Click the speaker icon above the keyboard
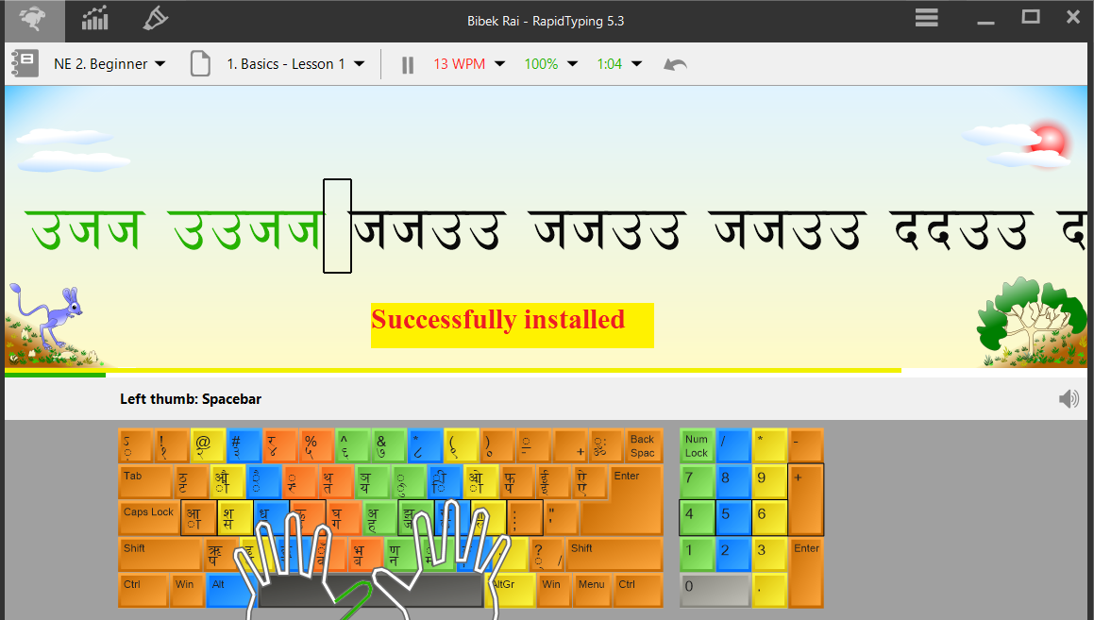This screenshot has width=1094, height=620. (x=1068, y=398)
